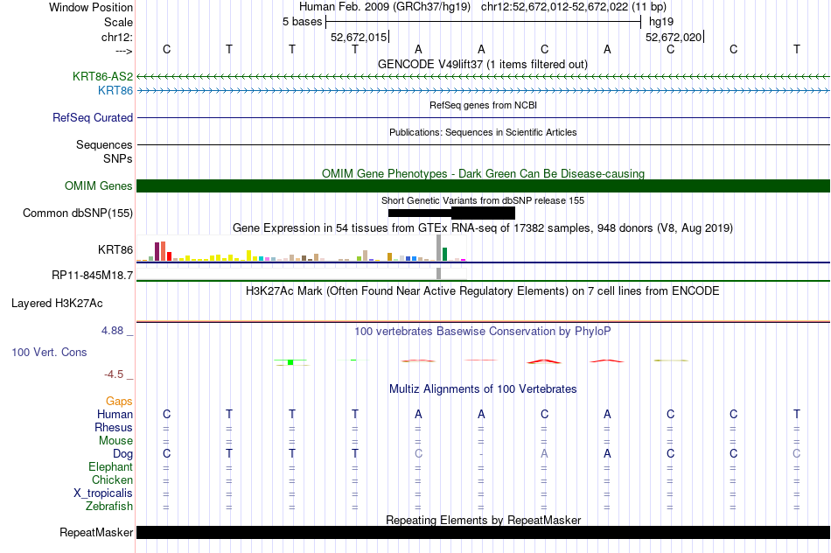Click the -4.5 PhyloP lower range value
831x553 pixels.
pyautogui.click(x=114, y=374)
